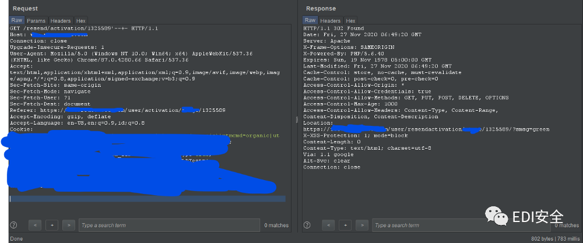Click 'Server: Apache' response line
This screenshot has width=583, height=243.
coord(327,41)
